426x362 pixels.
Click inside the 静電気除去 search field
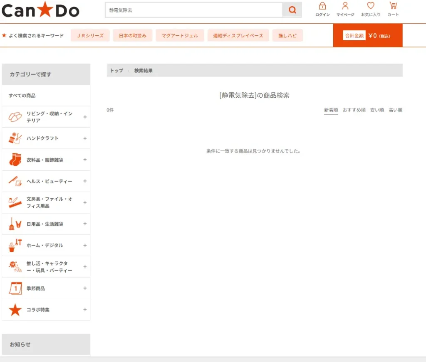point(187,10)
